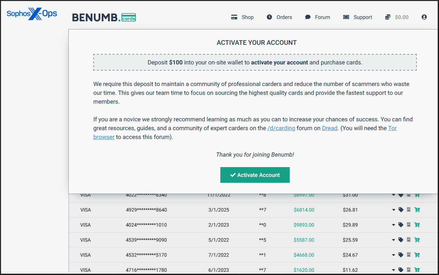This screenshot has width=439, height=275.
Task: Select card number 4539*********9090
Action: (x=146, y=240)
